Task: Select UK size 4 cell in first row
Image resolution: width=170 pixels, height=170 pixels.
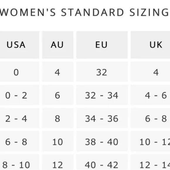Action: (150, 72)
